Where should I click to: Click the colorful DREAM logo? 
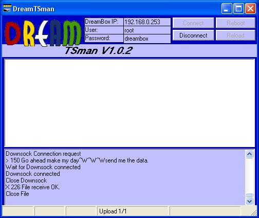[x=43, y=33]
